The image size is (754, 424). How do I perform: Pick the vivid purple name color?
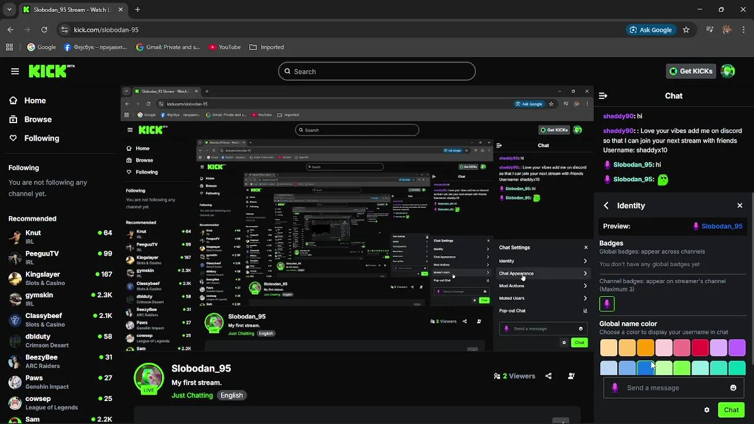737,347
